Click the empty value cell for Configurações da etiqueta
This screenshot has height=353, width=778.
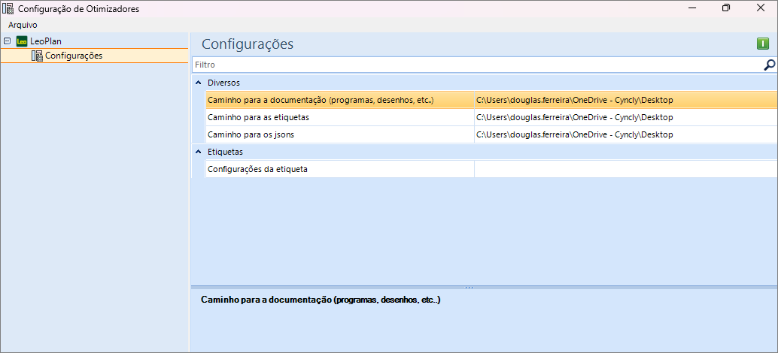[x=625, y=169]
